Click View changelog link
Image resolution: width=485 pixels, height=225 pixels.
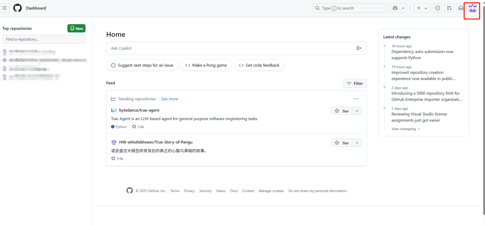pos(406,129)
